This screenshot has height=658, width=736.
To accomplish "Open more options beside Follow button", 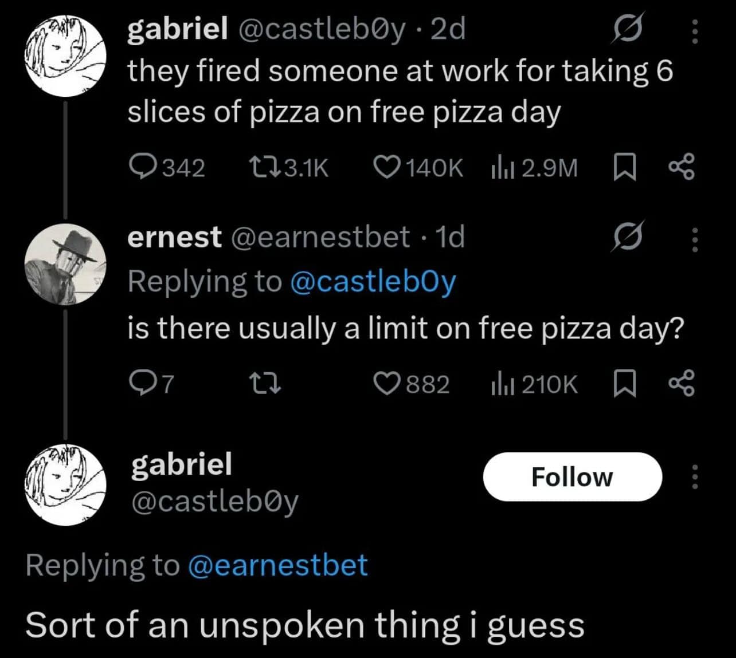I will click(x=695, y=476).
